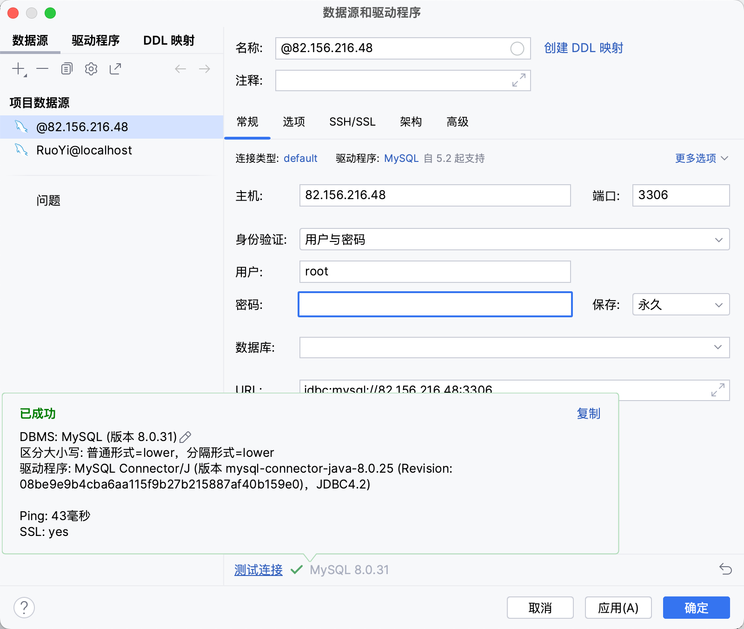The width and height of the screenshot is (744, 629).
Task: Open the SSH/SSL settings tab
Action: 352,122
